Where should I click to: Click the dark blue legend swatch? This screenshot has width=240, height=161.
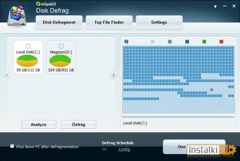coord(187,42)
